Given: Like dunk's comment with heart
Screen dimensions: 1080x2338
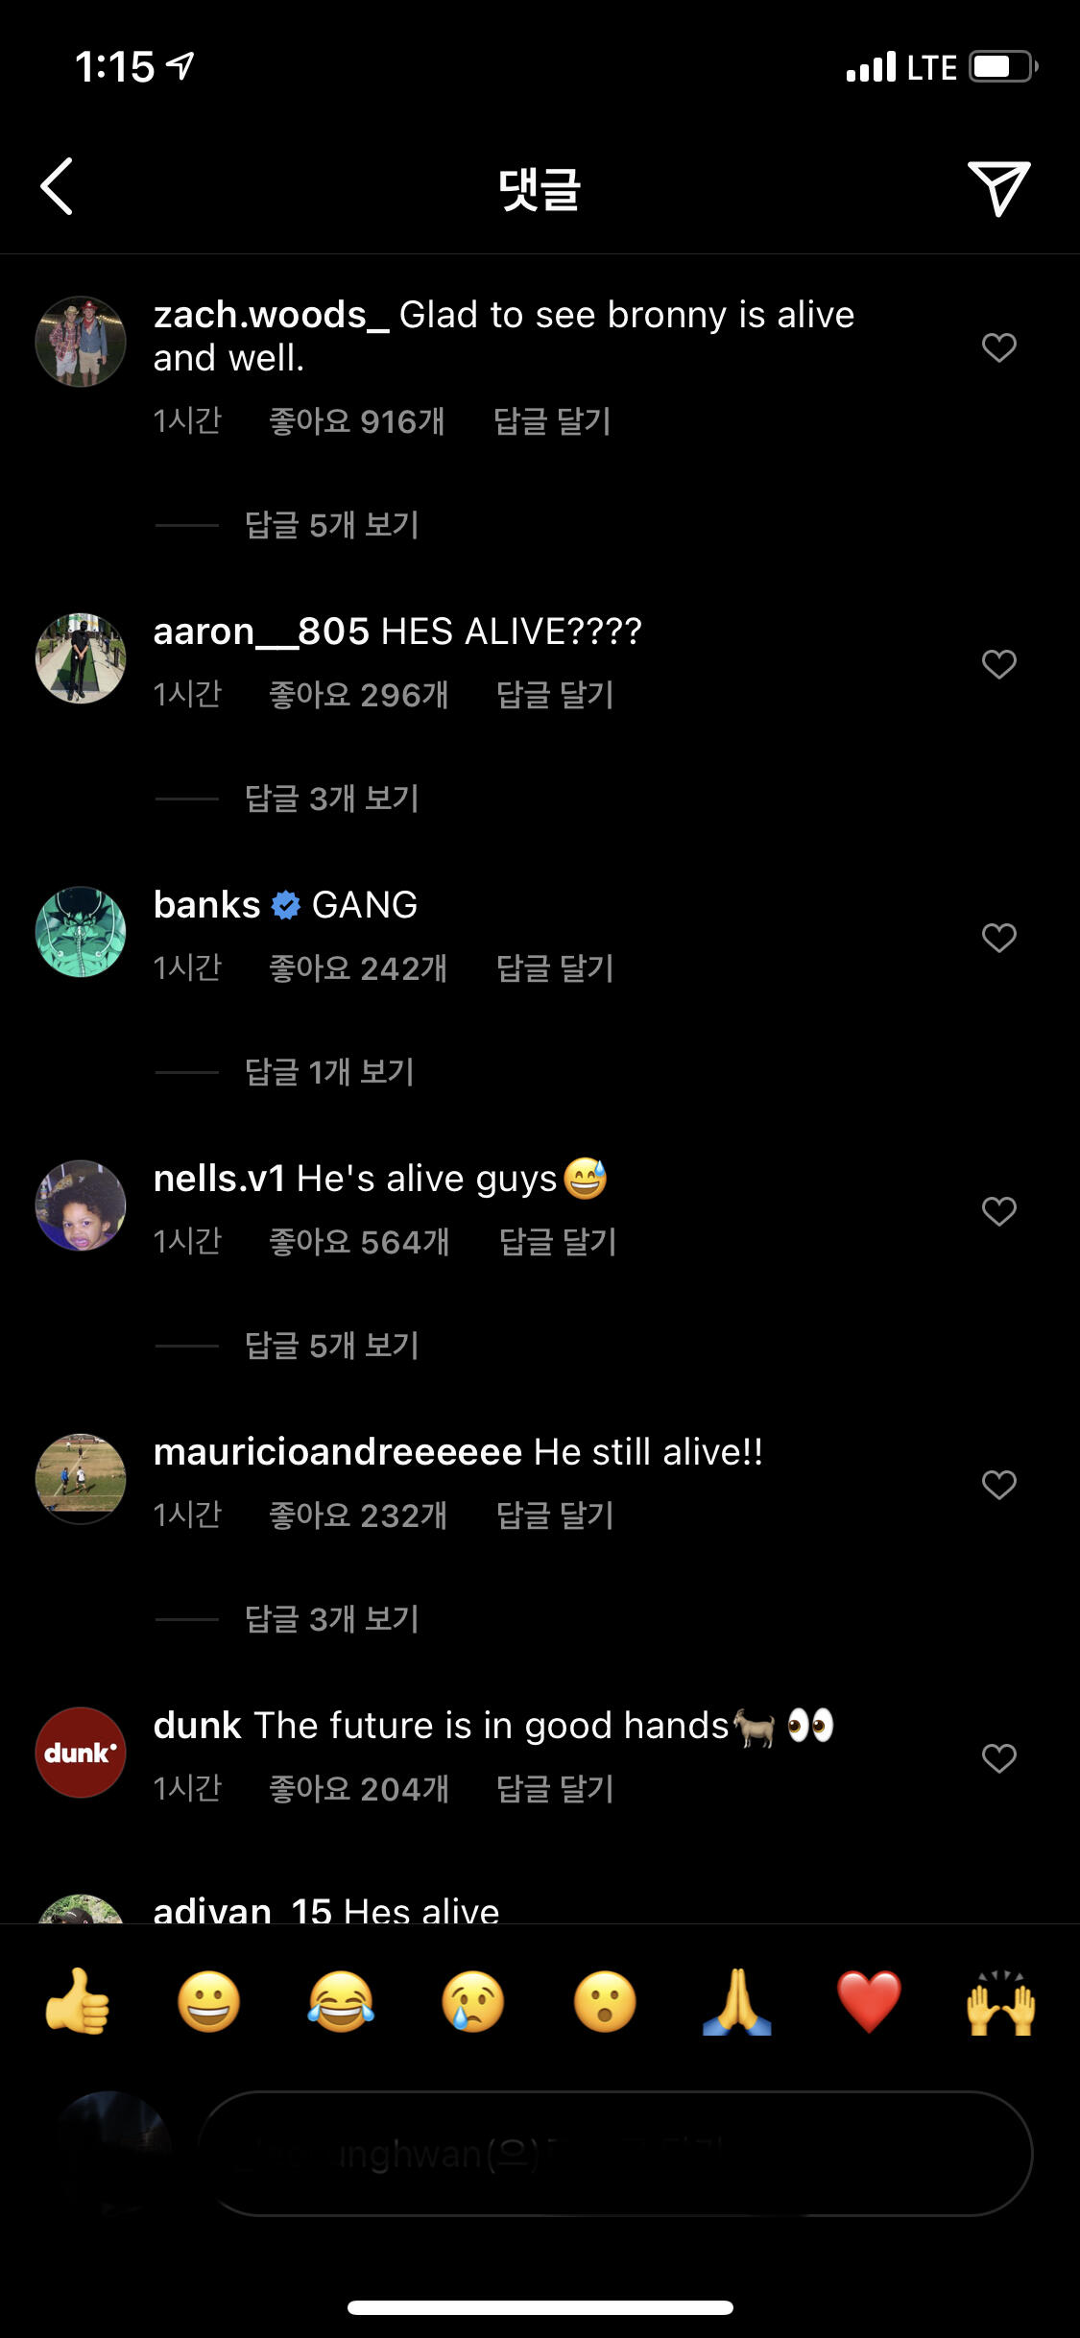Looking at the screenshot, I should (x=998, y=1758).
